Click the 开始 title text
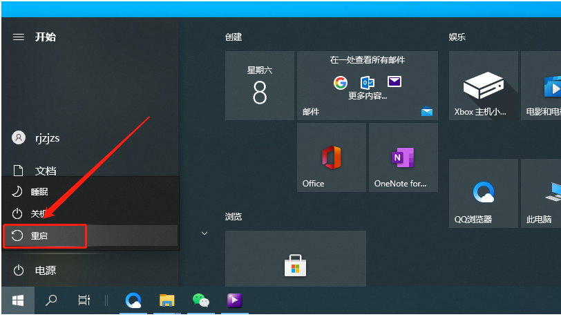 pos(46,37)
